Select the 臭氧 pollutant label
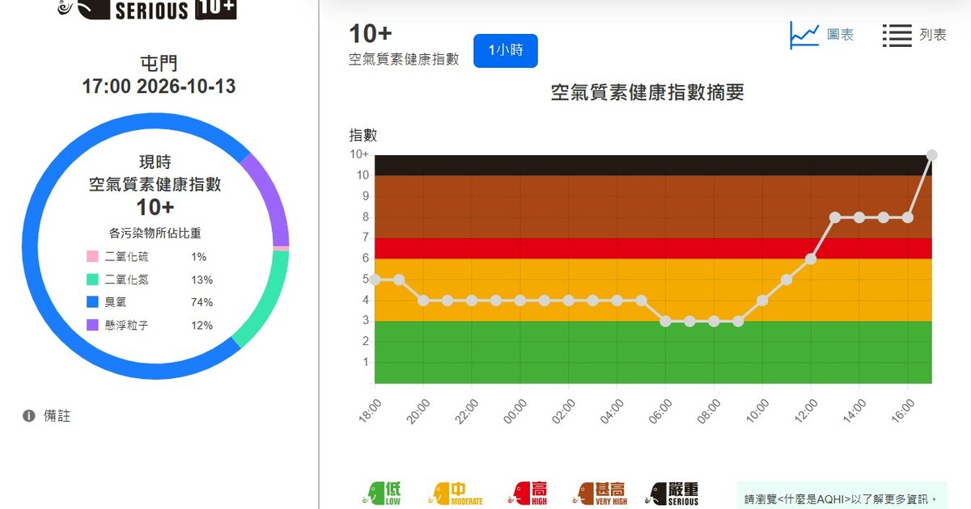 (x=116, y=302)
